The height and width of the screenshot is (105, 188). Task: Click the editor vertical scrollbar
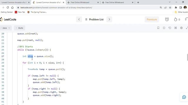pos(187,57)
